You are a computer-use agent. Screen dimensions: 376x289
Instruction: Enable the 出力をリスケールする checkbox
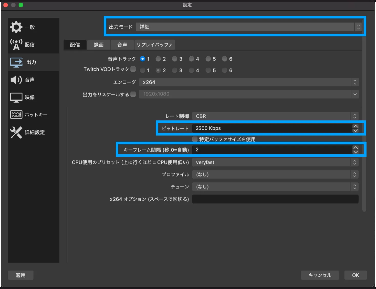point(133,94)
